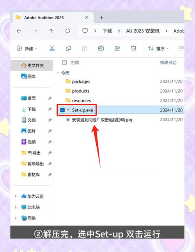Unpin 文档 using its pin icon
195x252 pixels.
pyautogui.click(x=50, y=120)
